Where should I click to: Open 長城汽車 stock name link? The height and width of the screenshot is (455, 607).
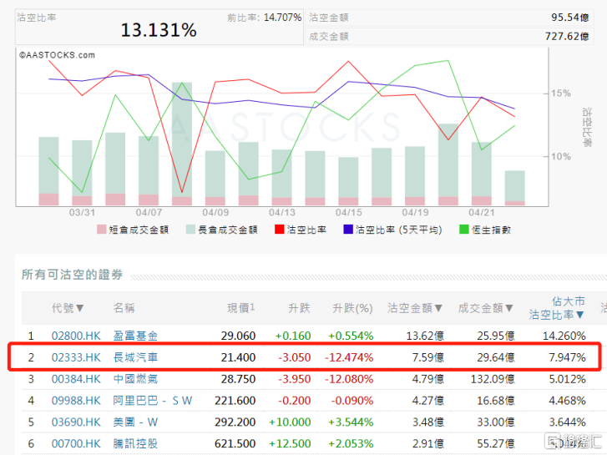tap(135, 357)
